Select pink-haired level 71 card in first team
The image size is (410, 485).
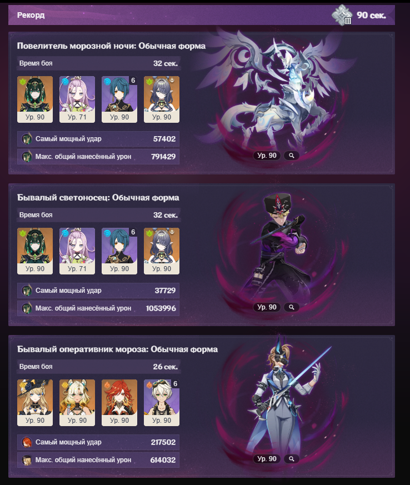[77, 99]
